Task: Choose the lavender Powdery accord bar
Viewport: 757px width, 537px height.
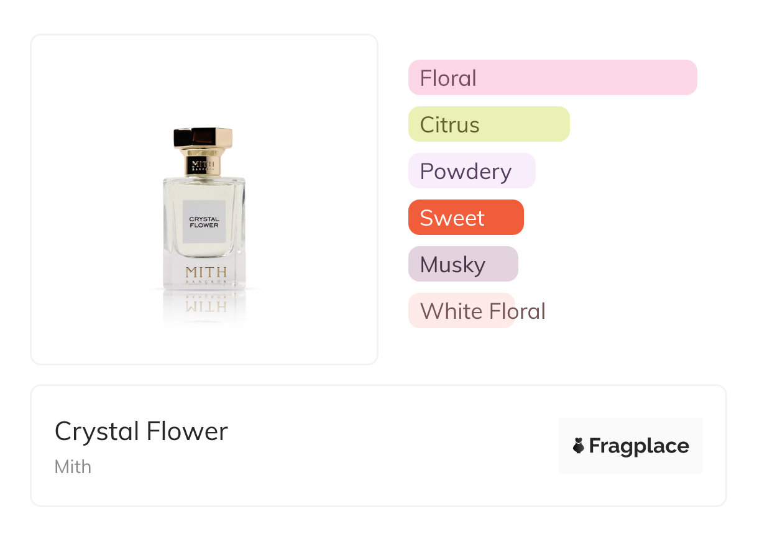Action: [x=471, y=171]
